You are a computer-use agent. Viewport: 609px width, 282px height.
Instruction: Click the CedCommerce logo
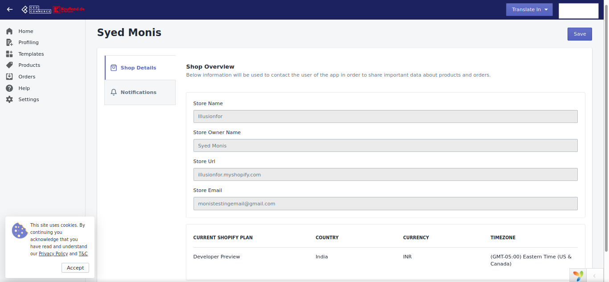(x=36, y=9)
